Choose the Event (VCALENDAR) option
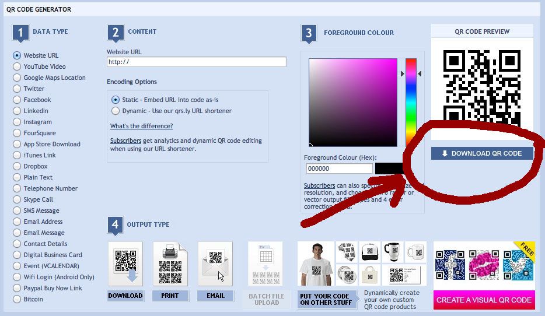The width and height of the screenshot is (545, 316). tap(17, 266)
